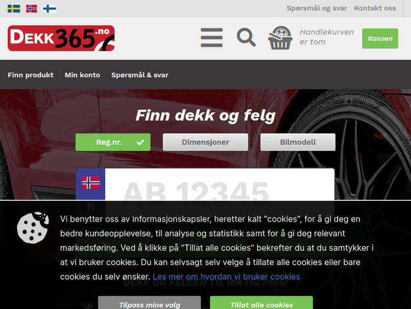Screen dimensions: 411x309
Task: Focus the AB 12345 plate input
Action: (x=220, y=184)
